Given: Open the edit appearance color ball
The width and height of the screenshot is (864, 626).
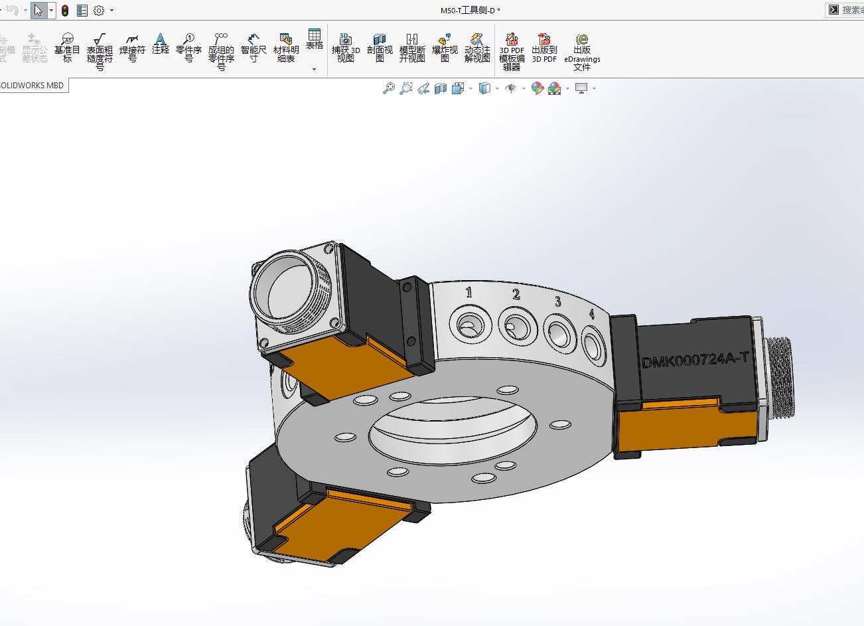Looking at the screenshot, I should coord(538,88).
